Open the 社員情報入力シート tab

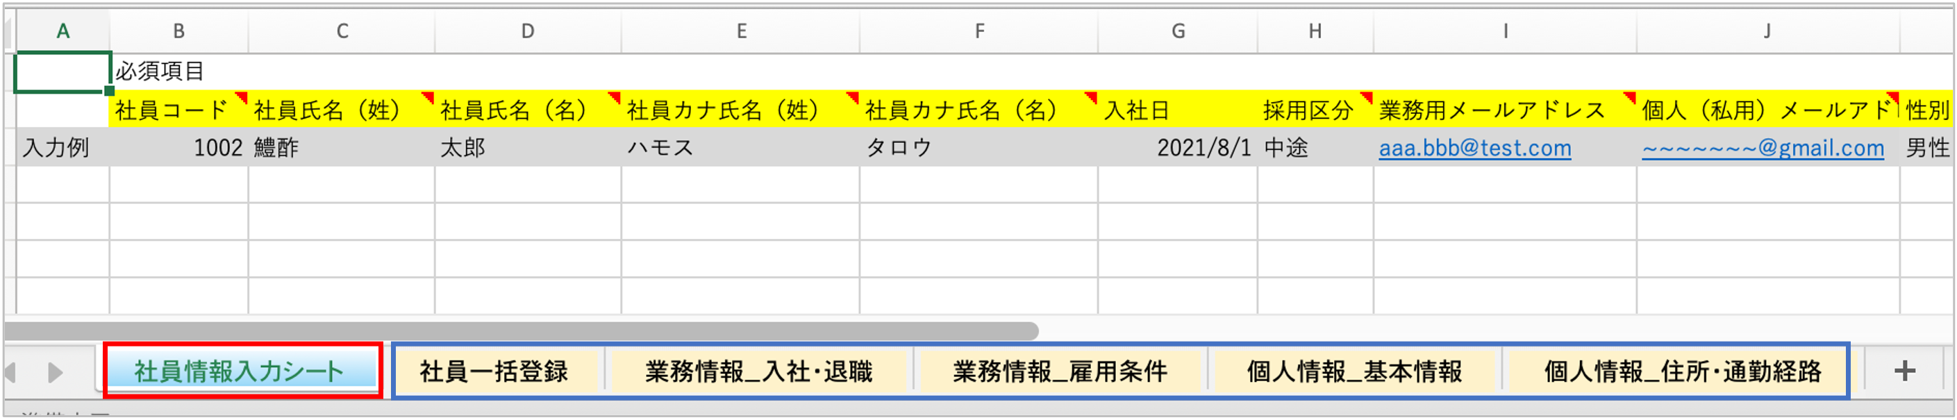pos(240,371)
